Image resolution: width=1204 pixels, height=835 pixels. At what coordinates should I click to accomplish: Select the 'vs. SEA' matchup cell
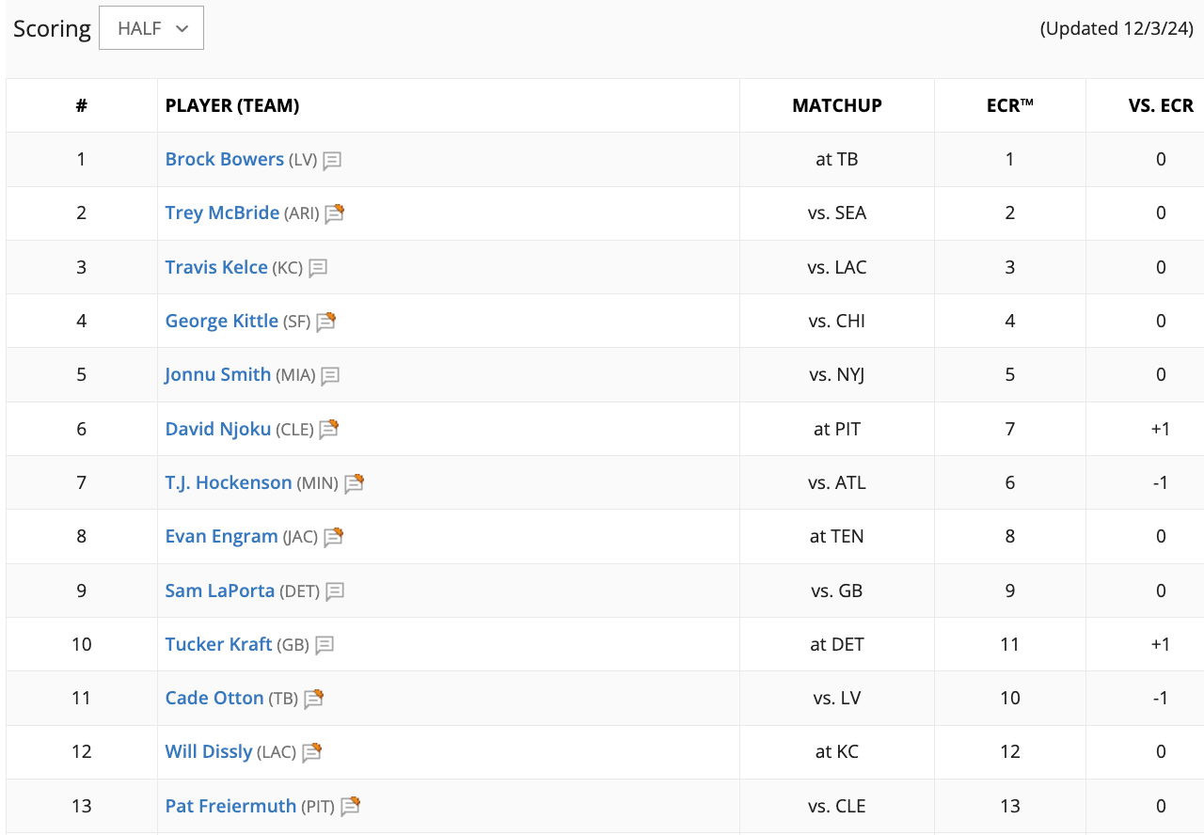point(837,213)
